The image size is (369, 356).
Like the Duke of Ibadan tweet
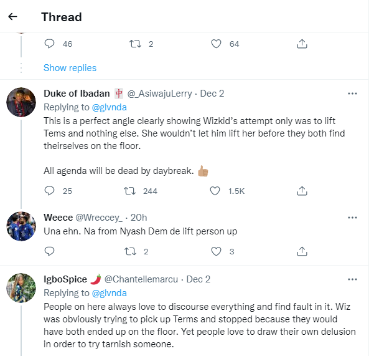(x=215, y=191)
